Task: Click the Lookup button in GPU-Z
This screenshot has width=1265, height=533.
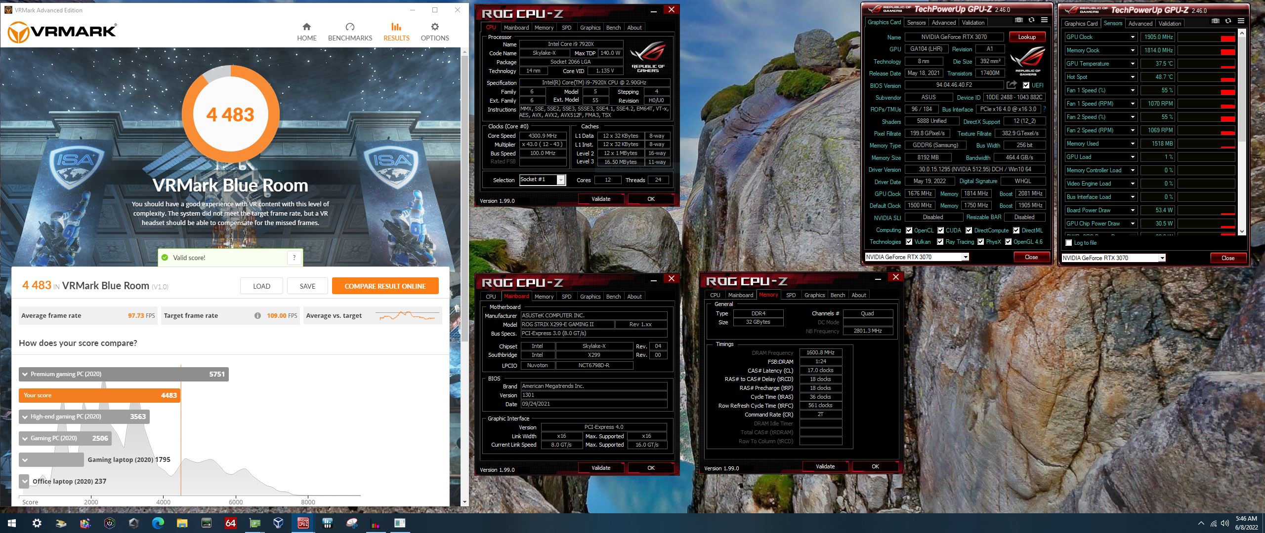Action: (1026, 37)
